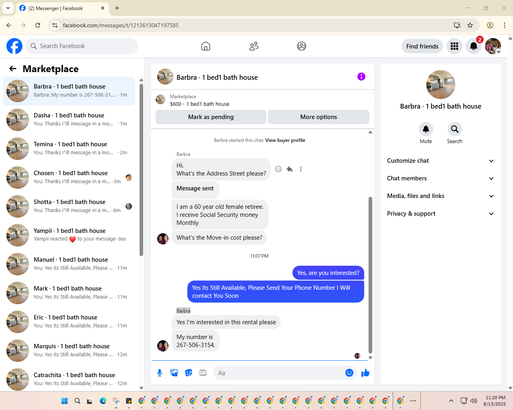The height and width of the screenshot is (410, 513).
Task: Open the Chrome profile icon
Action: (x=490, y=25)
